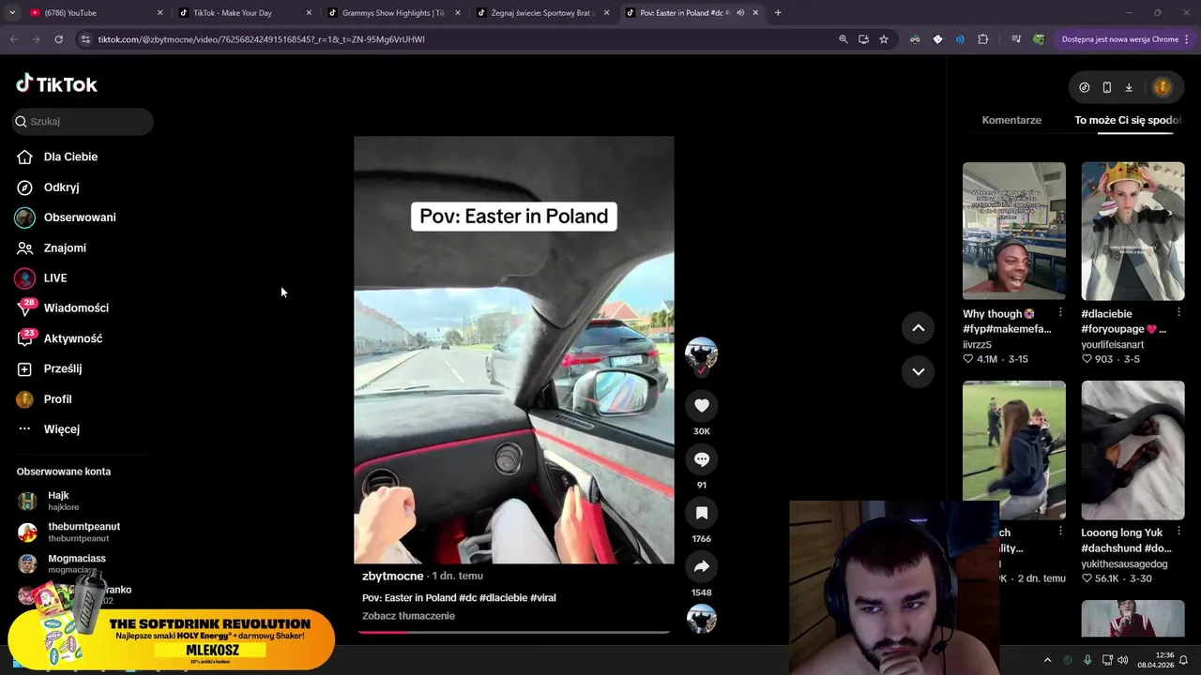The height and width of the screenshot is (675, 1201).
Task: Bookmark the video to favorites
Action: tap(701, 513)
